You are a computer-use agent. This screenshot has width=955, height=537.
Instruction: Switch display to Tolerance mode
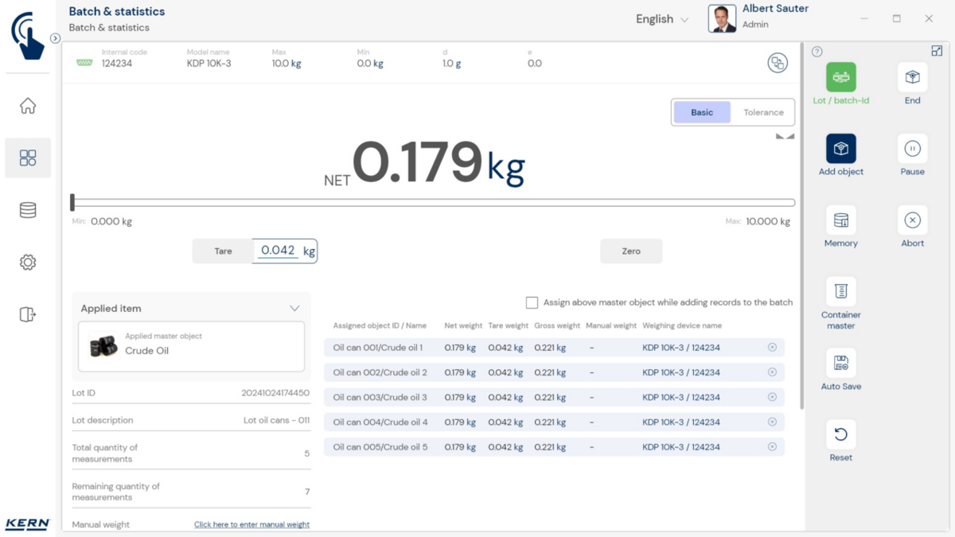(x=763, y=112)
